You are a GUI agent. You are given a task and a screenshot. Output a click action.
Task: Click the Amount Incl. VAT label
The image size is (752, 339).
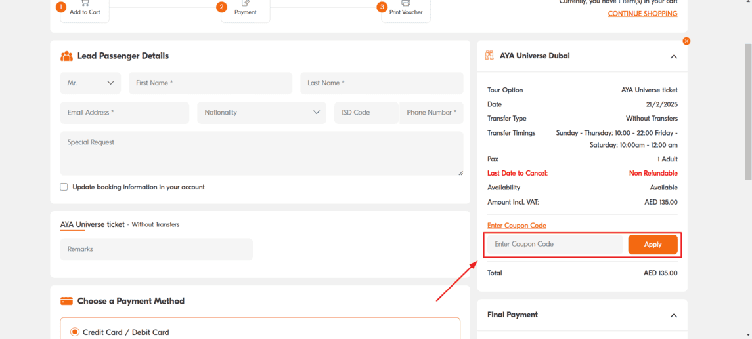click(513, 202)
